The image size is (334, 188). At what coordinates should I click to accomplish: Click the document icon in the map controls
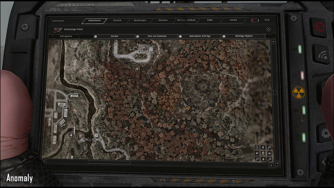tap(257, 147)
